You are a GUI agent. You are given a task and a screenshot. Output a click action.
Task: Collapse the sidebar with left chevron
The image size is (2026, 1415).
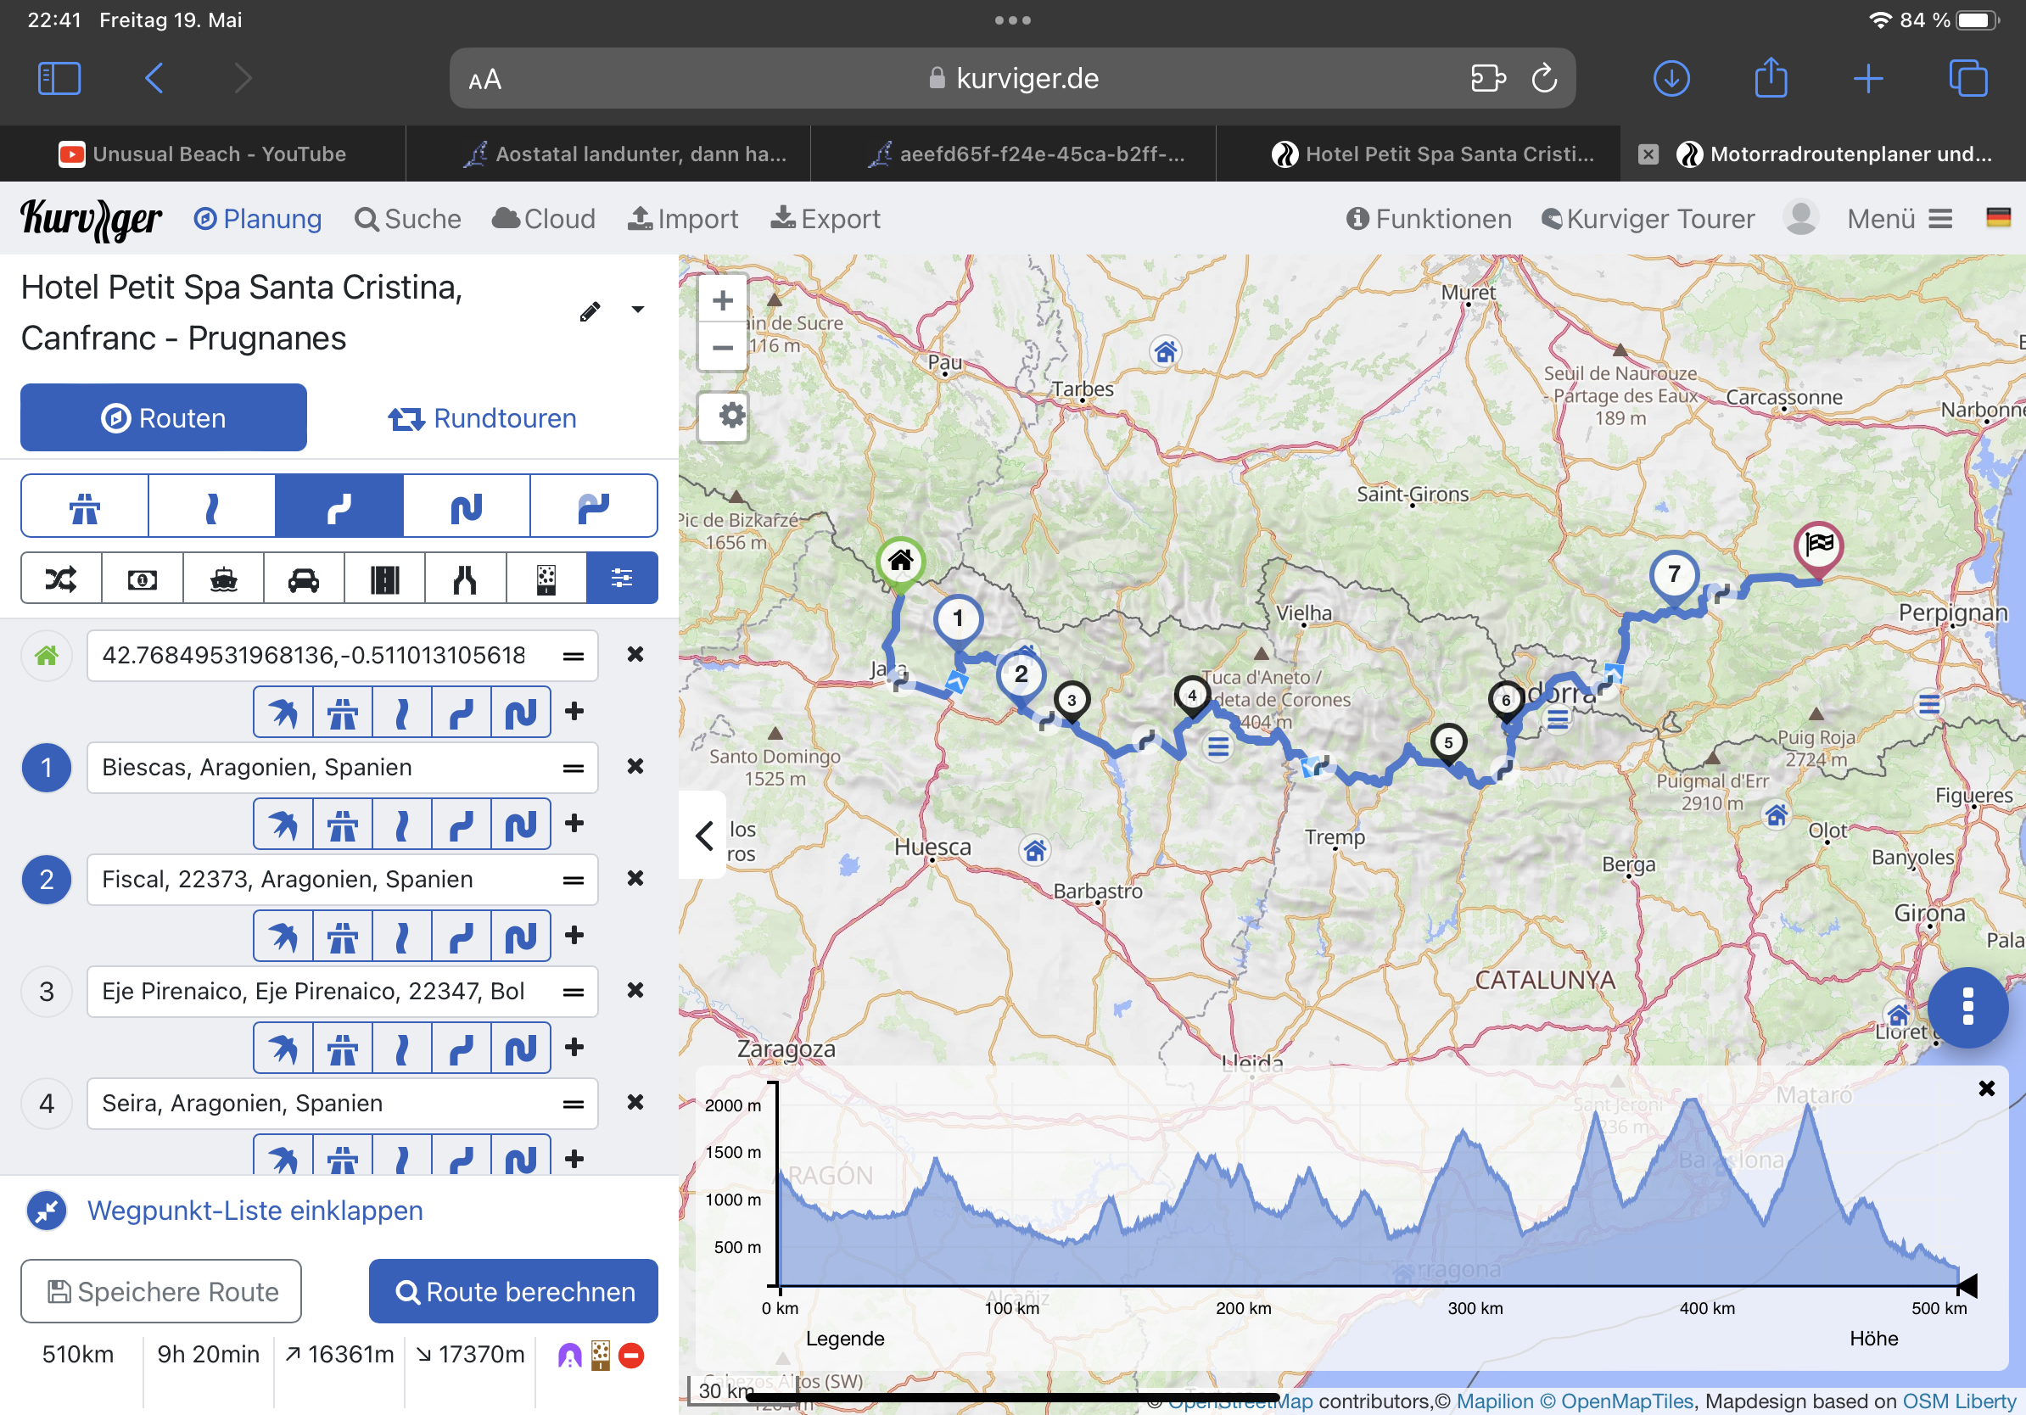click(x=703, y=835)
